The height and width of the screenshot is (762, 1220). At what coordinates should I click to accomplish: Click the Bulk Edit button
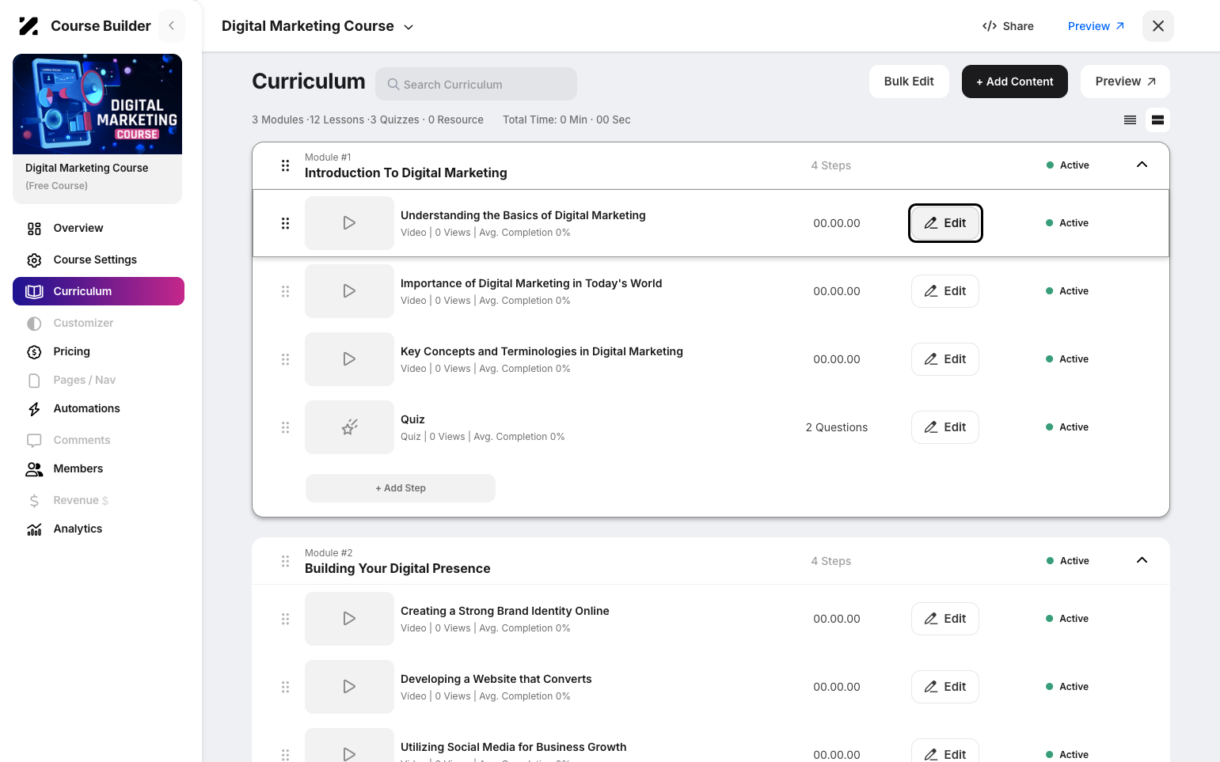pos(909,82)
